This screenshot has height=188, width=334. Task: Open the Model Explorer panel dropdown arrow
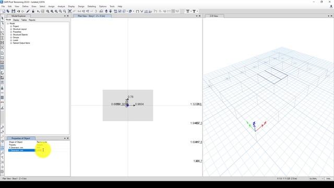(65, 16)
